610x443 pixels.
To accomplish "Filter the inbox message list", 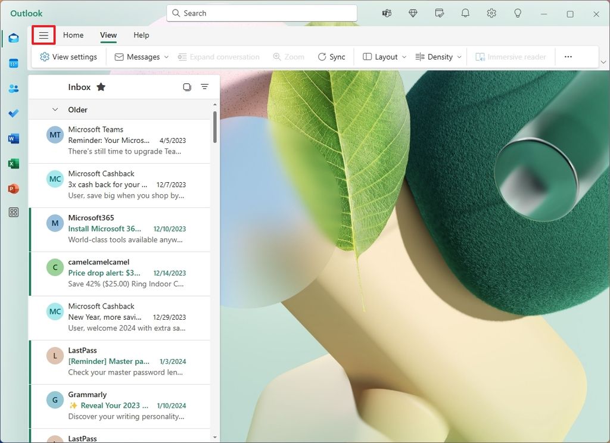I will (205, 86).
